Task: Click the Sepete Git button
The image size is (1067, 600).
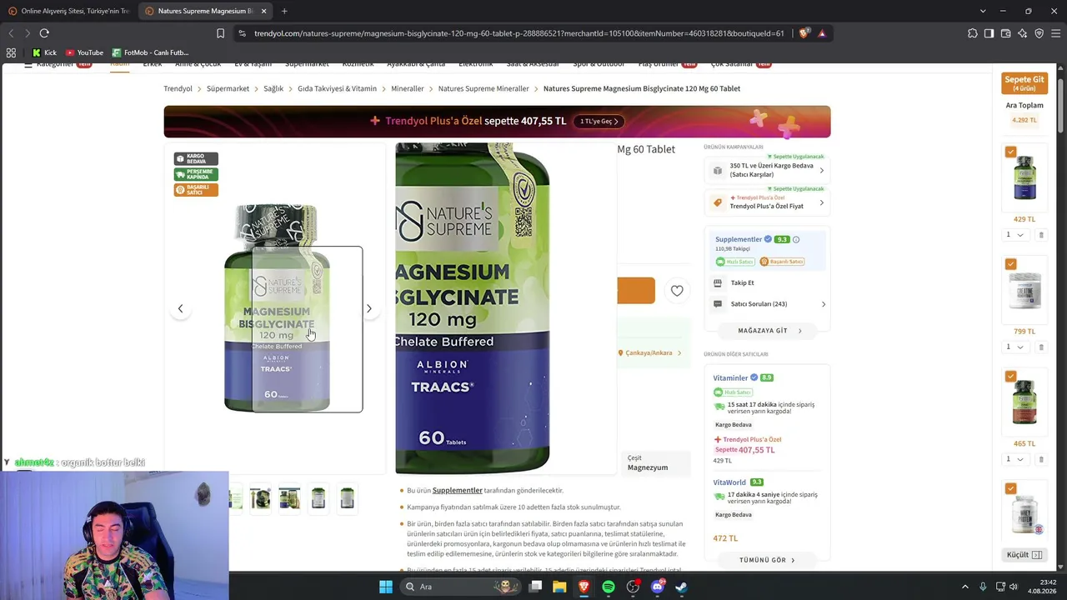Action: tap(1024, 83)
